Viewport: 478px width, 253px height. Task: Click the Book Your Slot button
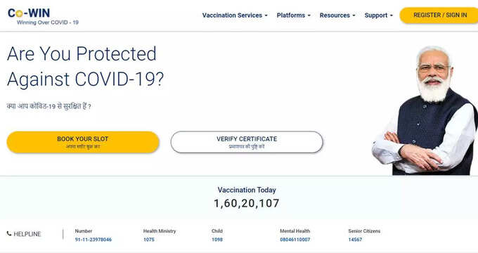83,142
